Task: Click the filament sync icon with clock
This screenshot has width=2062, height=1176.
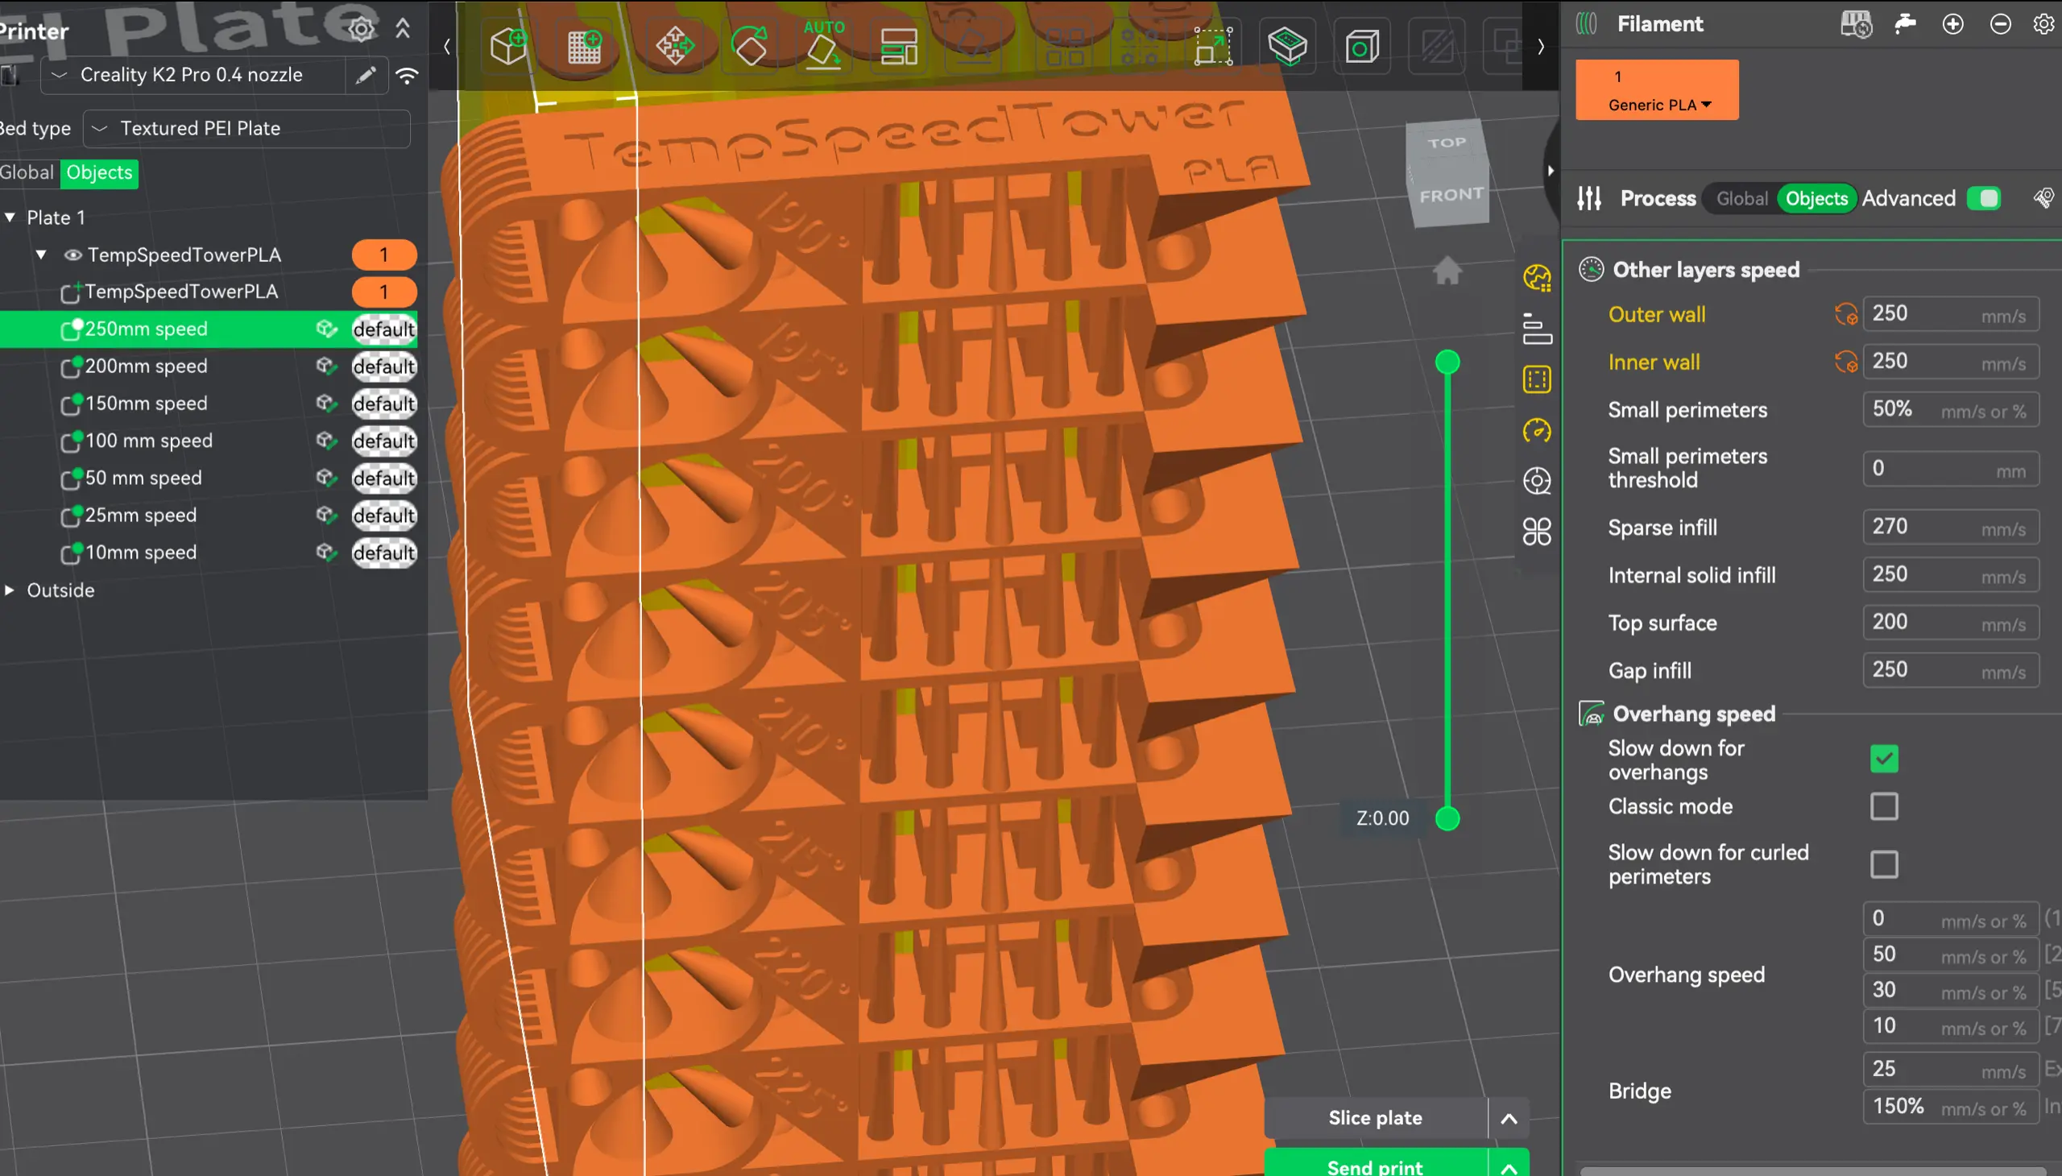Action: tap(1856, 24)
